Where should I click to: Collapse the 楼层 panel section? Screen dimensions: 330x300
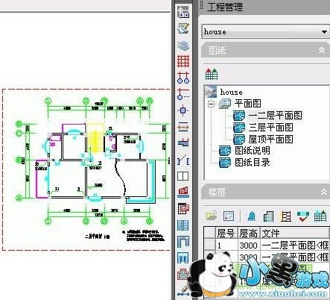tap(323, 192)
